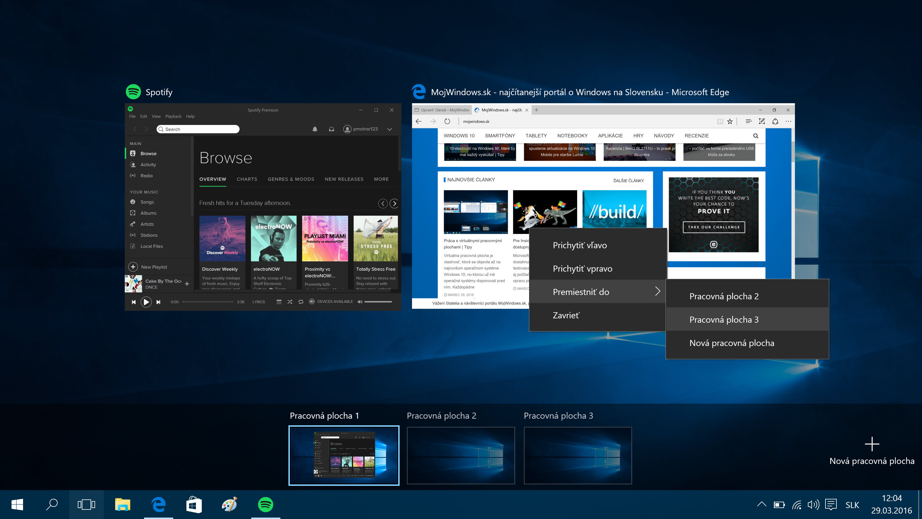Show Lyrics in Spotify player
The width and height of the screenshot is (922, 519).
point(258,302)
